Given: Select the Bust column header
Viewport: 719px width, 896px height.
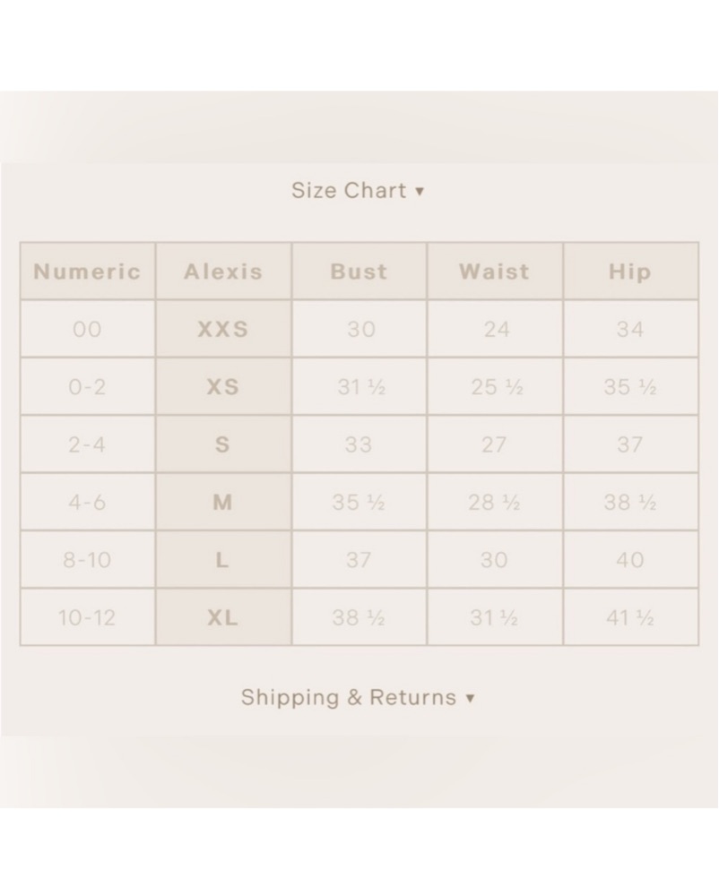Looking at the screenshot, I should tap(359, 271).
